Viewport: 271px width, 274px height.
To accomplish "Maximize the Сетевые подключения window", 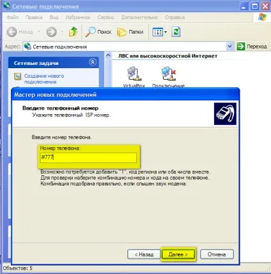I will 254,6.
